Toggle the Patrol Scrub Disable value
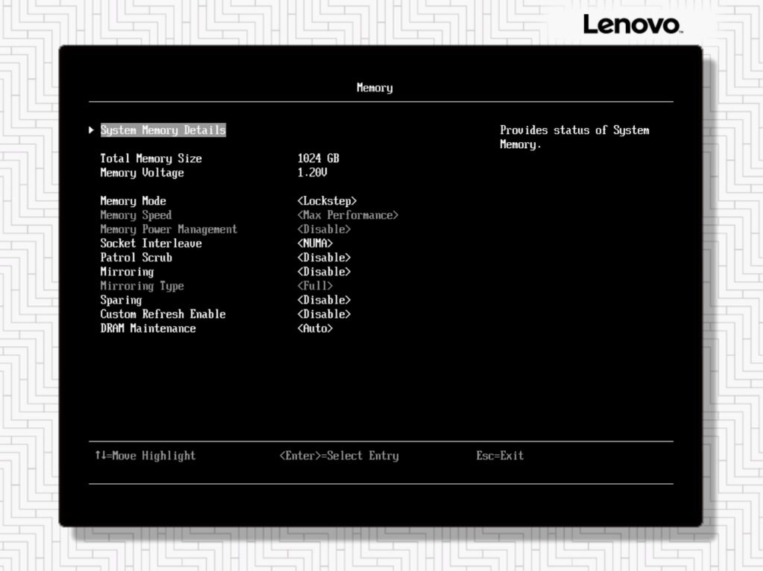763x571 pixels. pos(323,258)
